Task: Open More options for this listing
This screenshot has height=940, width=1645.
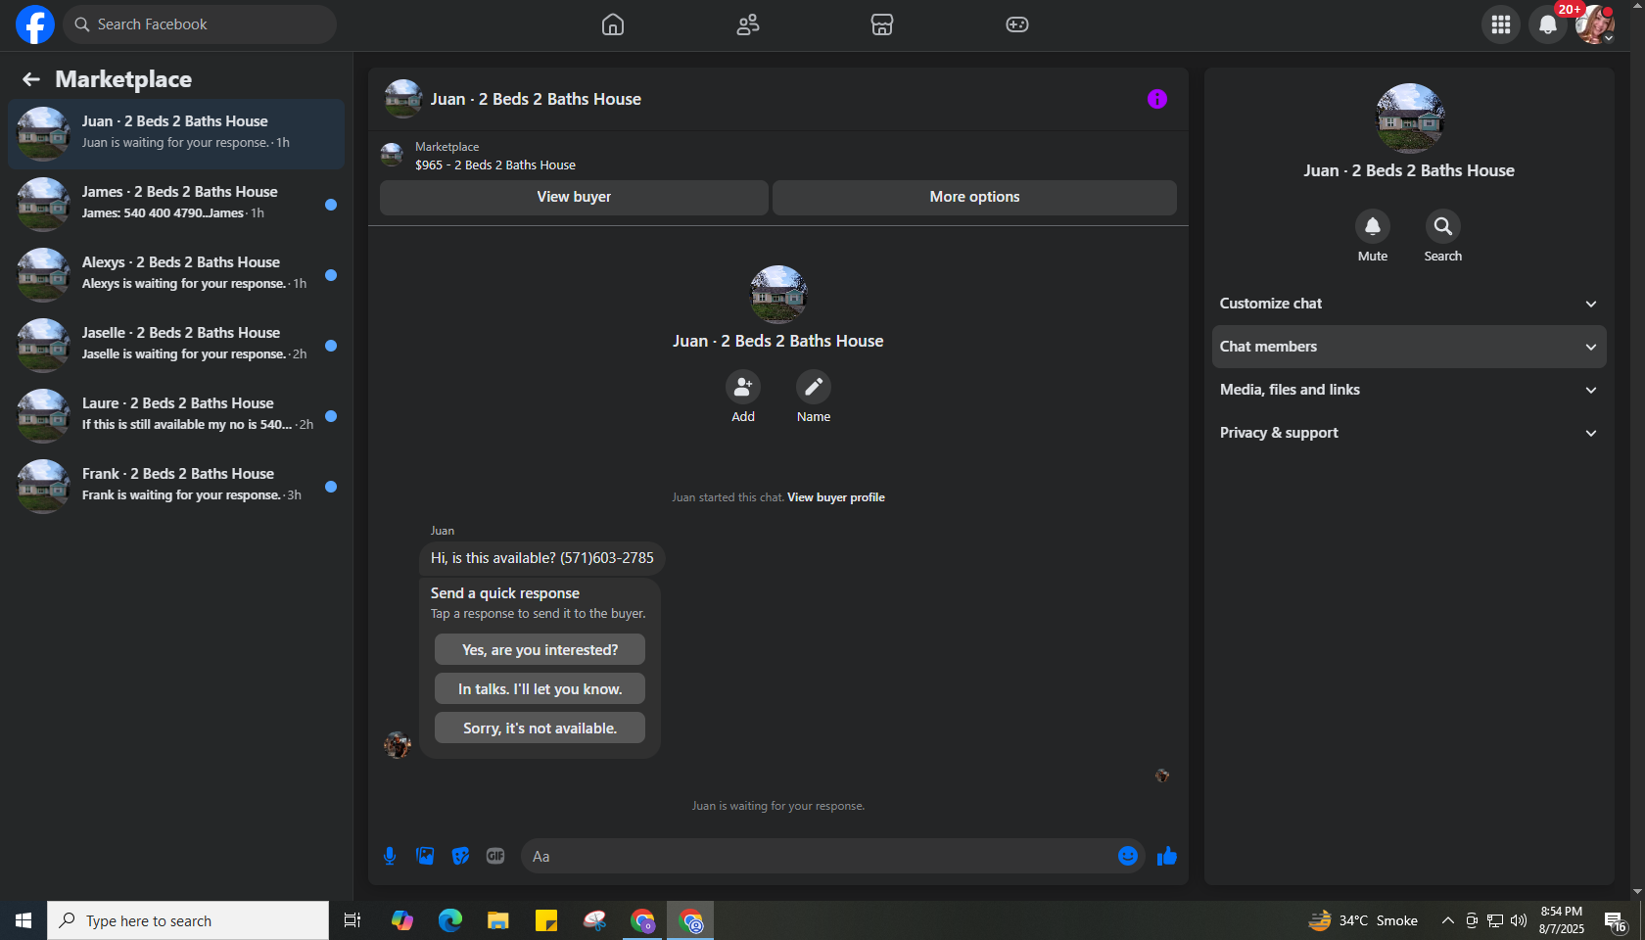Action: (x=974, y=197)
